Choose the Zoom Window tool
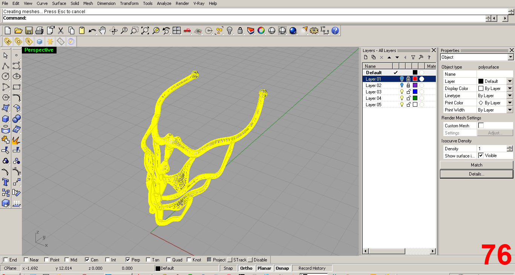 point(135,31)
